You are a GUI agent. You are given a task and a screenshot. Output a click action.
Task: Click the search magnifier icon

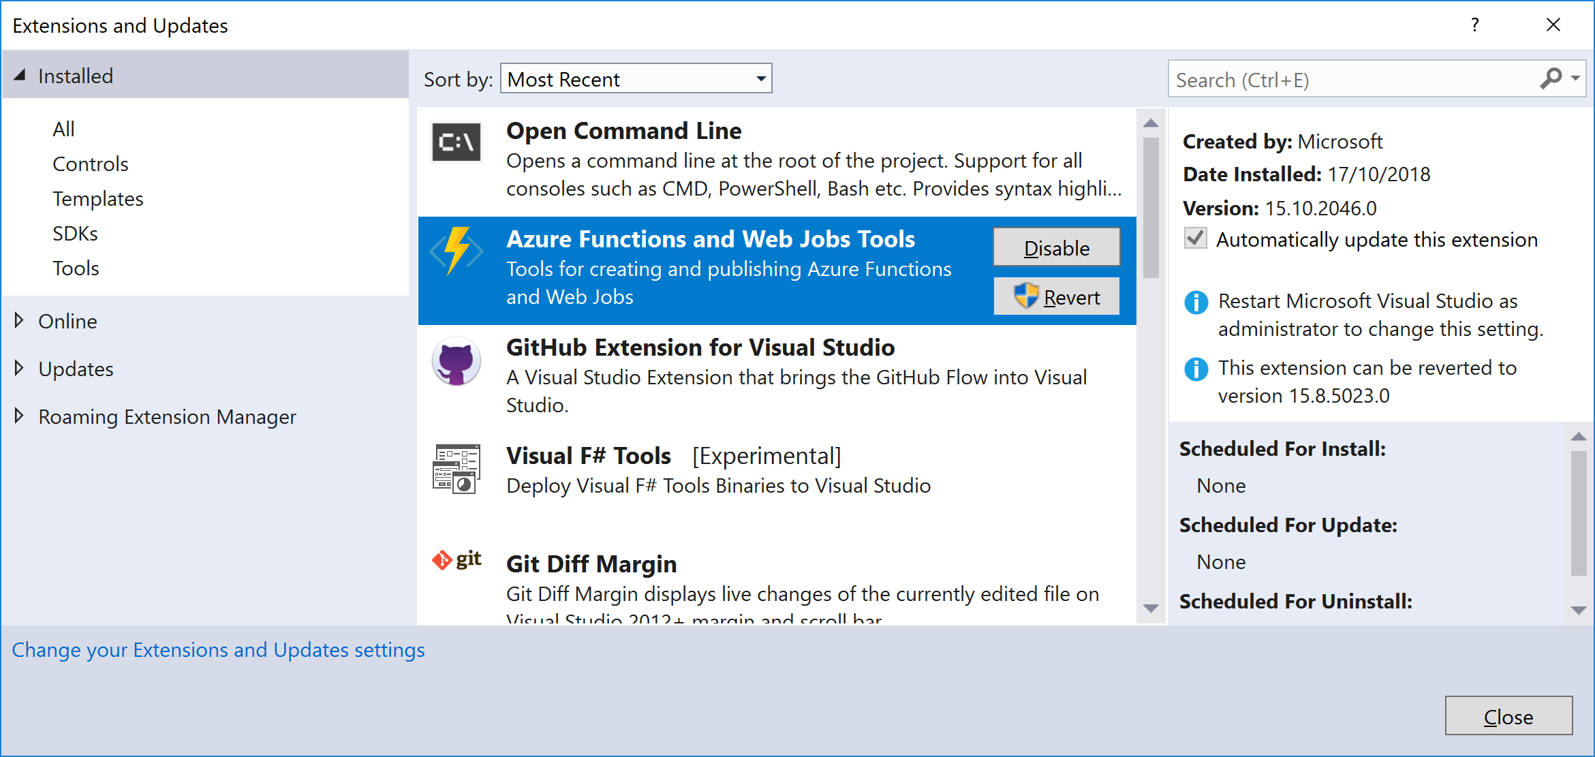[x=1551, y=78]
